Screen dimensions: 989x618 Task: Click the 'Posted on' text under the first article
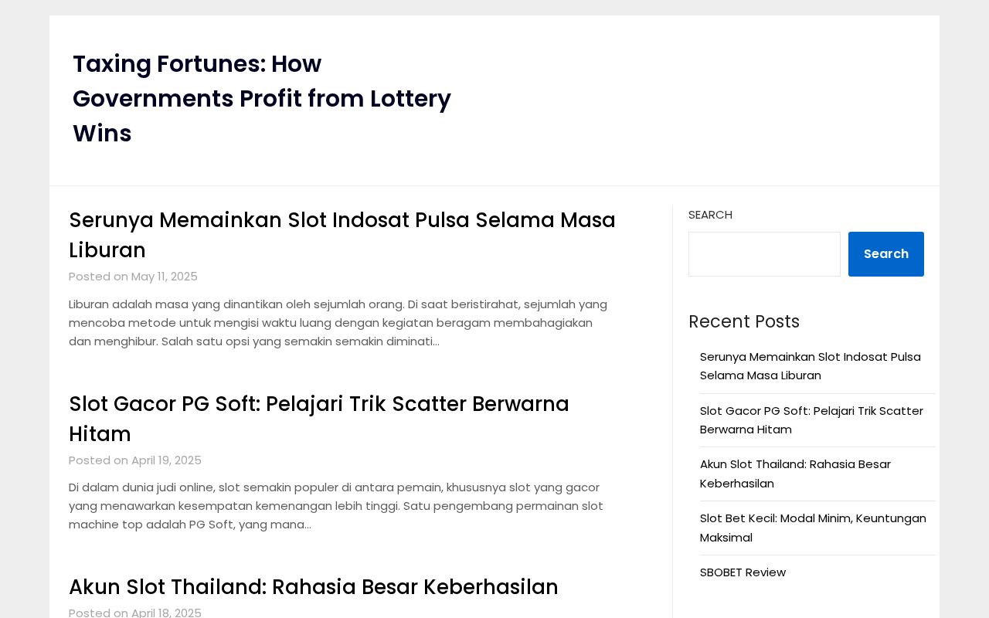[x=98, y=277]
